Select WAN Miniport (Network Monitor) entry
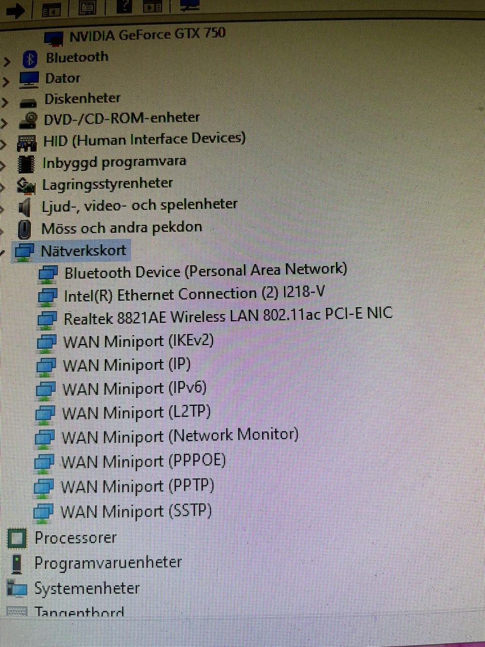Viewport: 485px width, 647px height. pyautogui.click(x=180, y=436)
